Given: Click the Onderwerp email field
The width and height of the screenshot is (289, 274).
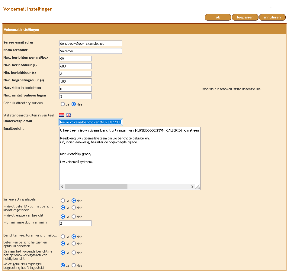Looking at the screenshot, I should click(x=91, y=122).
